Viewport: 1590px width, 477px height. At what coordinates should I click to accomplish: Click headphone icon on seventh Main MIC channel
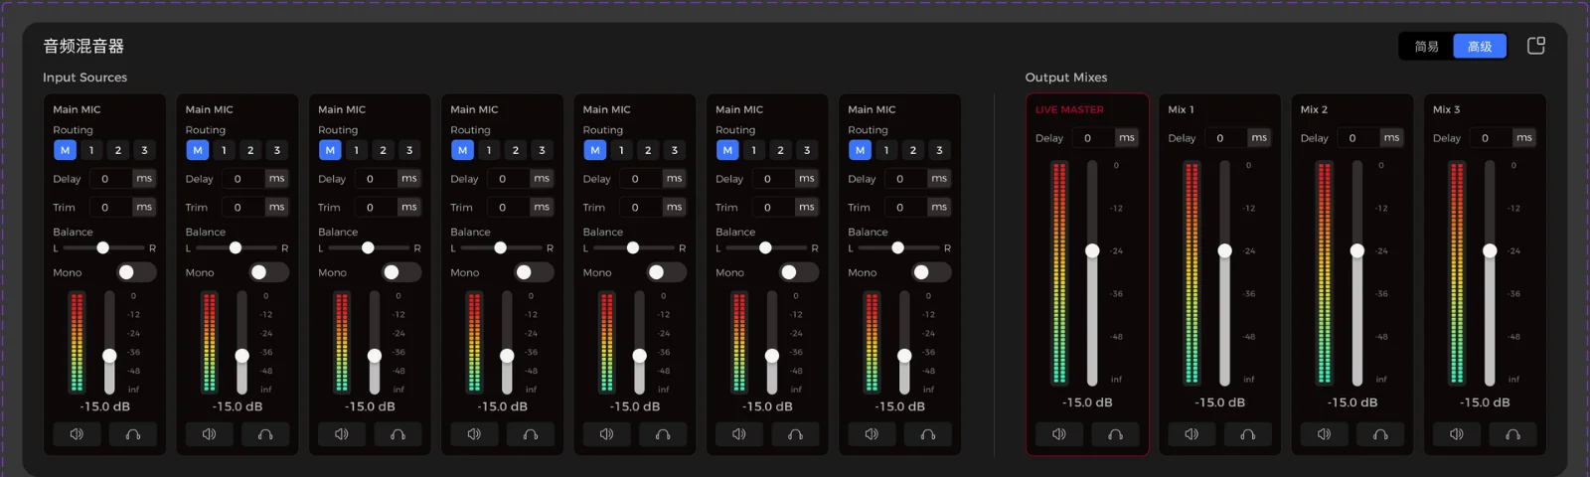point(928,434)
